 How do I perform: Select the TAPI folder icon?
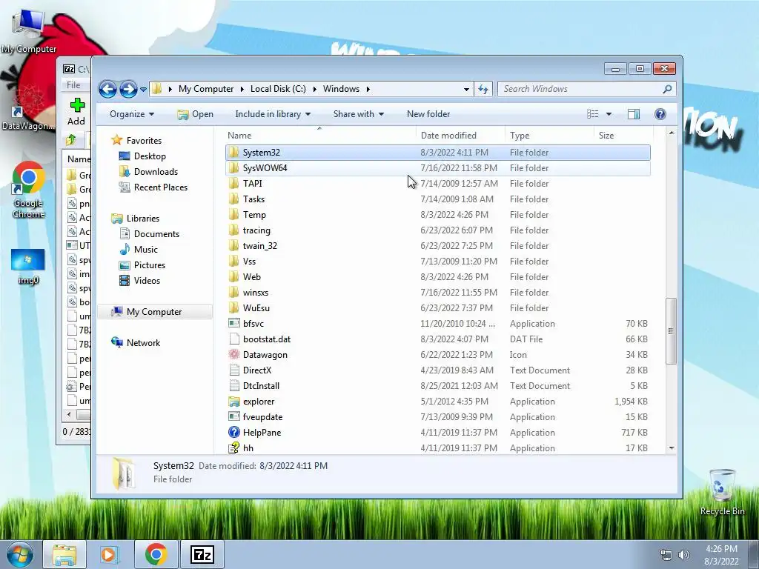[x=233, y=184]
